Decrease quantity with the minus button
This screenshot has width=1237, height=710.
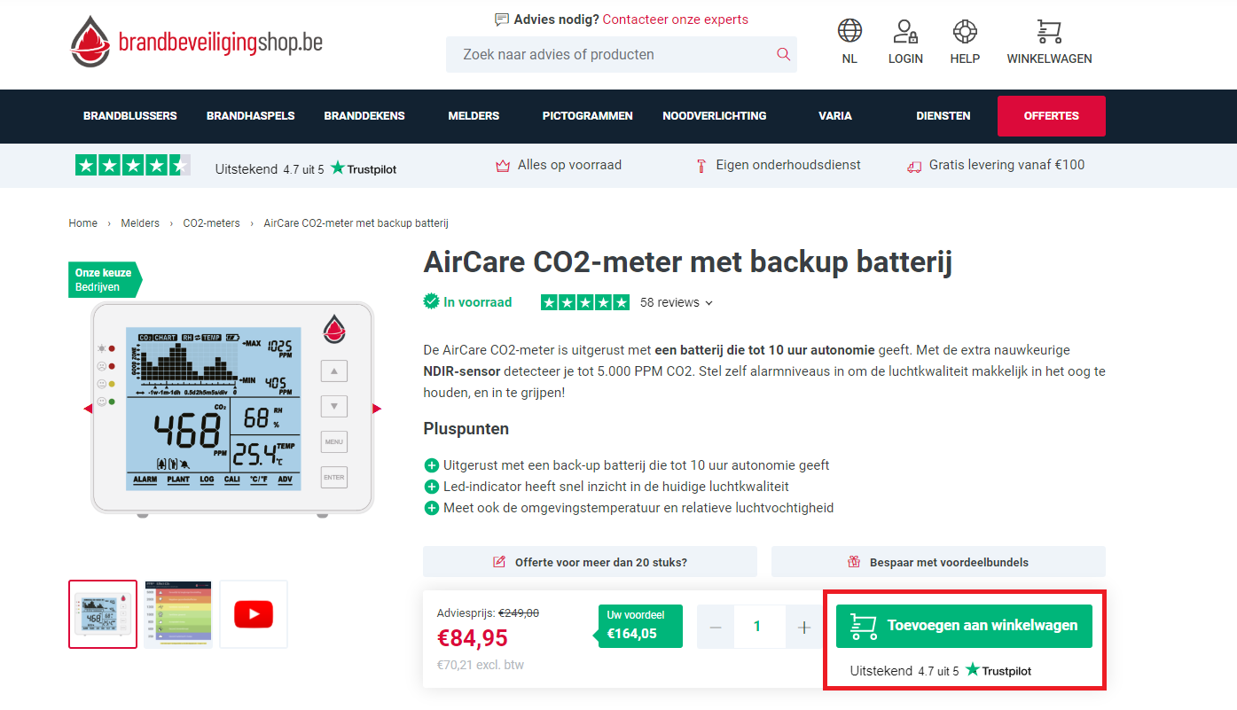click(716, 627)
